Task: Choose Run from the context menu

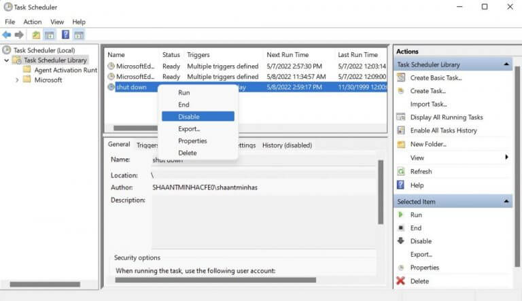Action: pos(198,92)
